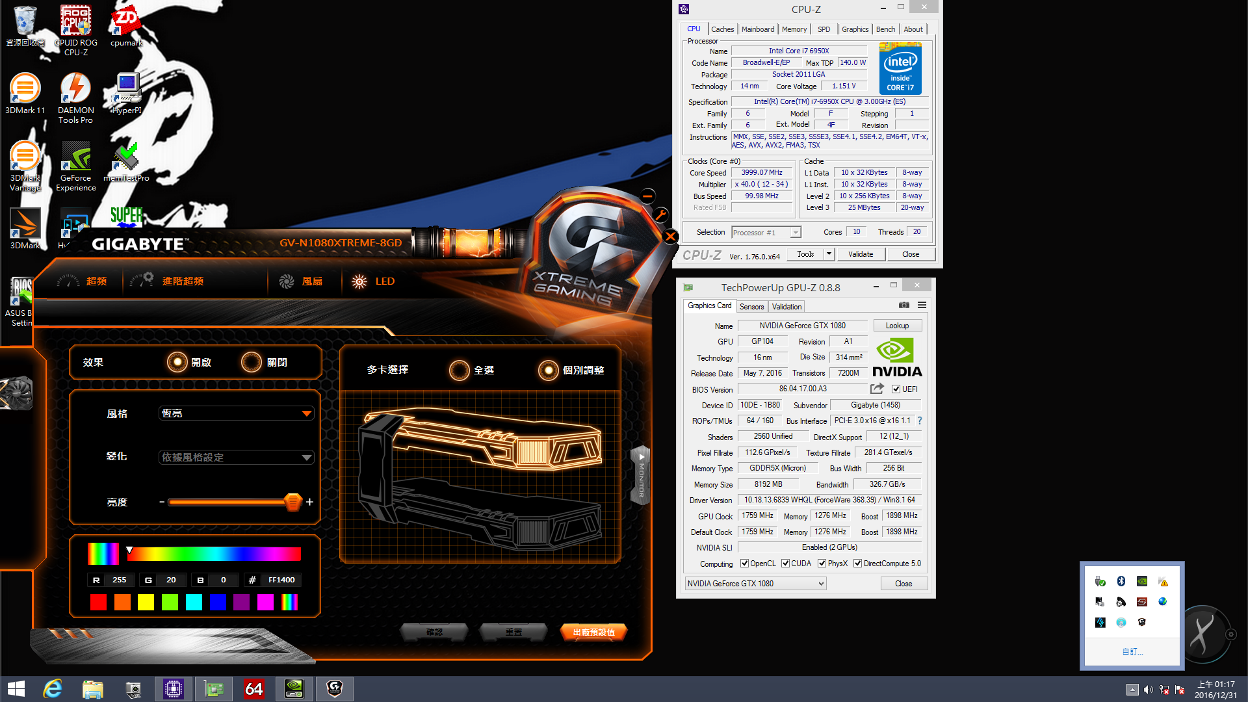Take GPU-Z screenshot with camera icon
Screen dimensions: 1248x702
[903, 305]
